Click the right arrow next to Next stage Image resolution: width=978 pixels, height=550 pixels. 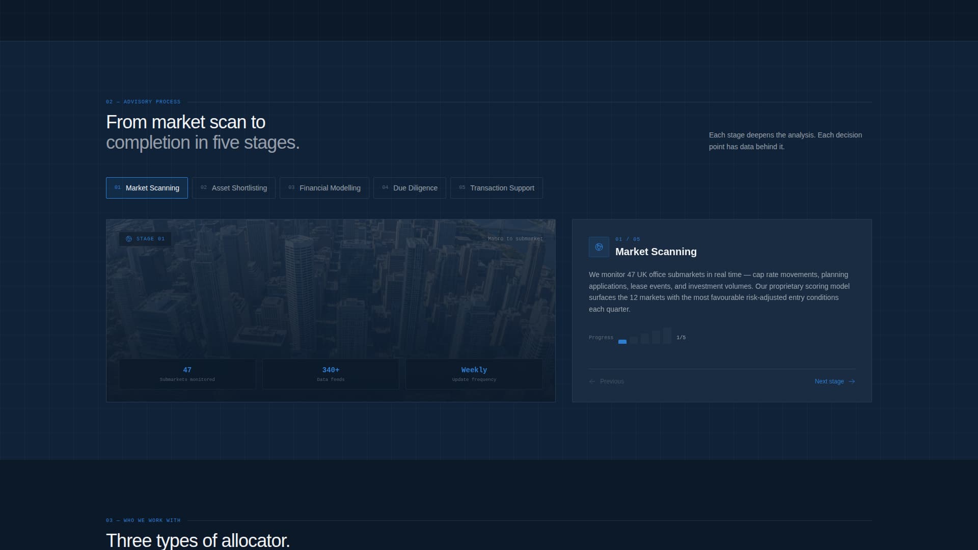tap(852, 381)
